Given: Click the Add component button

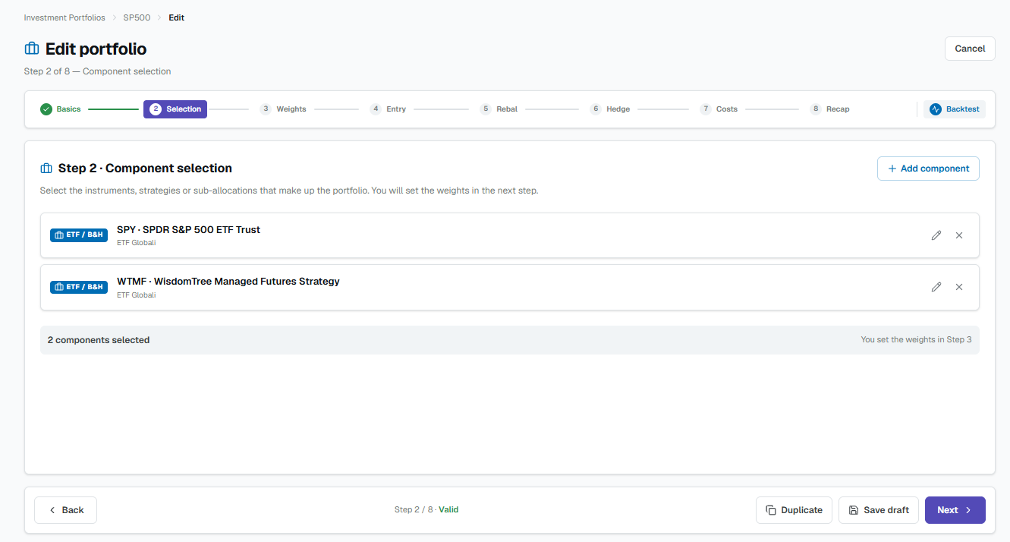Looking at the screenshot, I should 928,169.
